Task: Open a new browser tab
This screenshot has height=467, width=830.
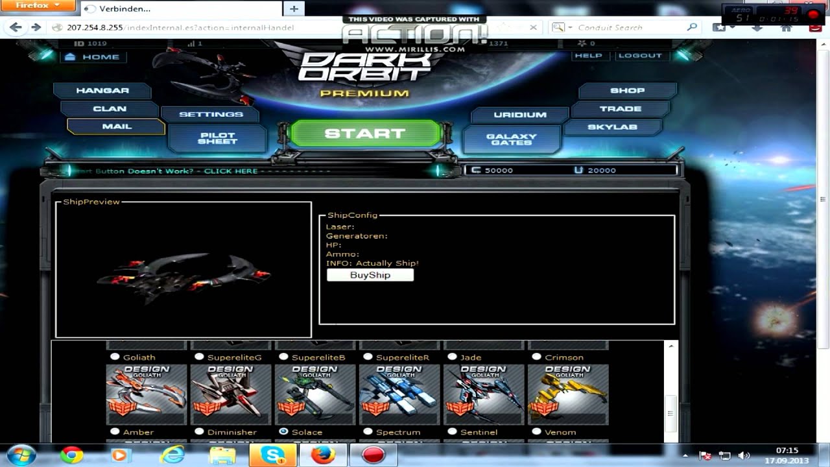Action: click(294, 8)
